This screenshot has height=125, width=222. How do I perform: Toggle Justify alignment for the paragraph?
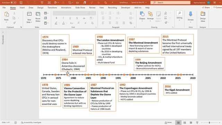(x=124, y=23)
